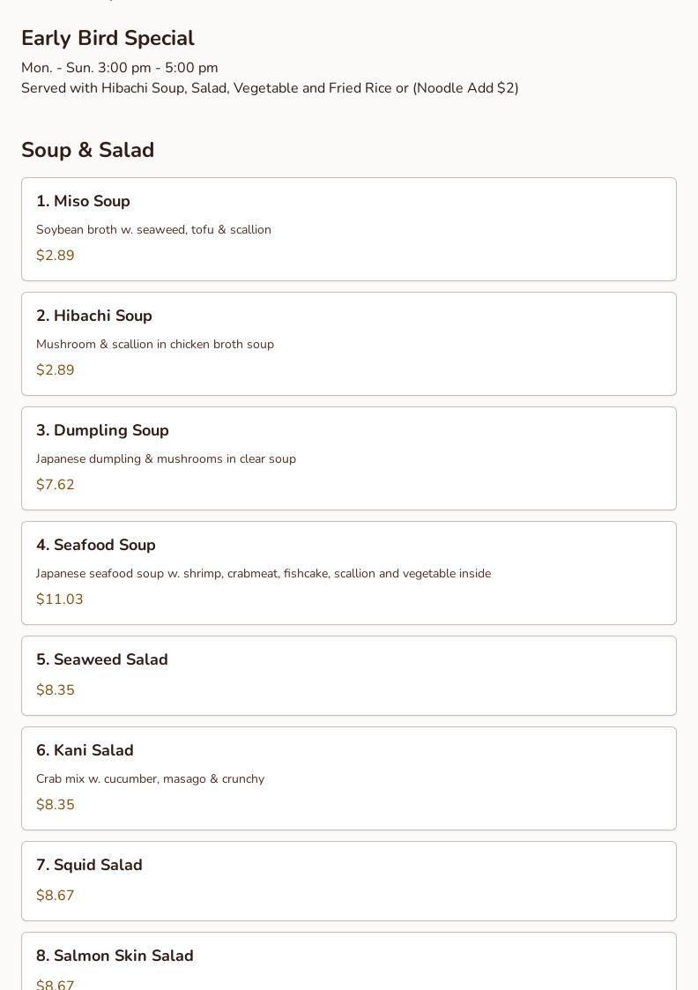This screenshot has height=990, width=698.
Task: Click the Kani Salad crab mix description
Action: coord(150,779)
